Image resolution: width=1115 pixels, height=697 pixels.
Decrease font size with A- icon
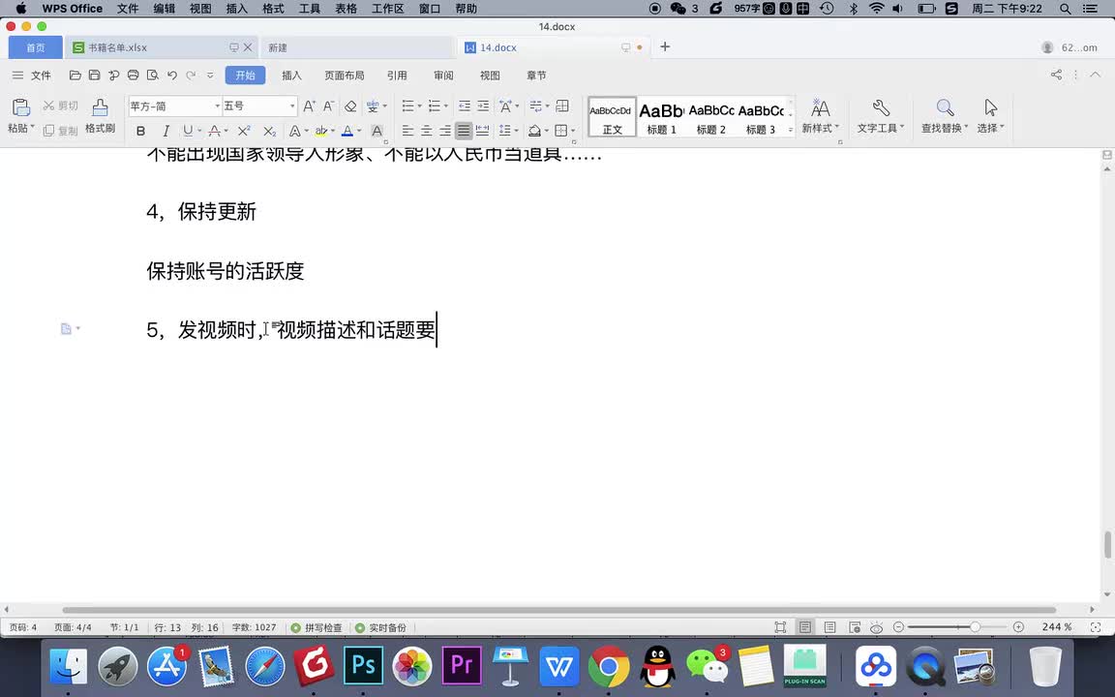pos(328,106)
